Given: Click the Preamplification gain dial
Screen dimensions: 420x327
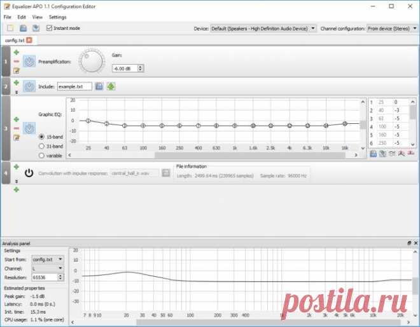Looking at the screenshot, I should click(92, 61).
